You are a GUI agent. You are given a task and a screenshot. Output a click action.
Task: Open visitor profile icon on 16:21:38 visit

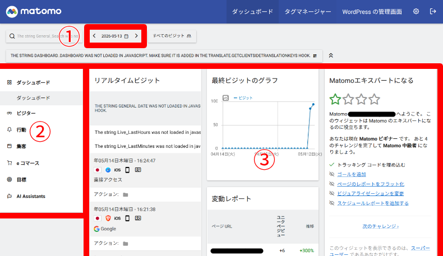click(138, 218)
